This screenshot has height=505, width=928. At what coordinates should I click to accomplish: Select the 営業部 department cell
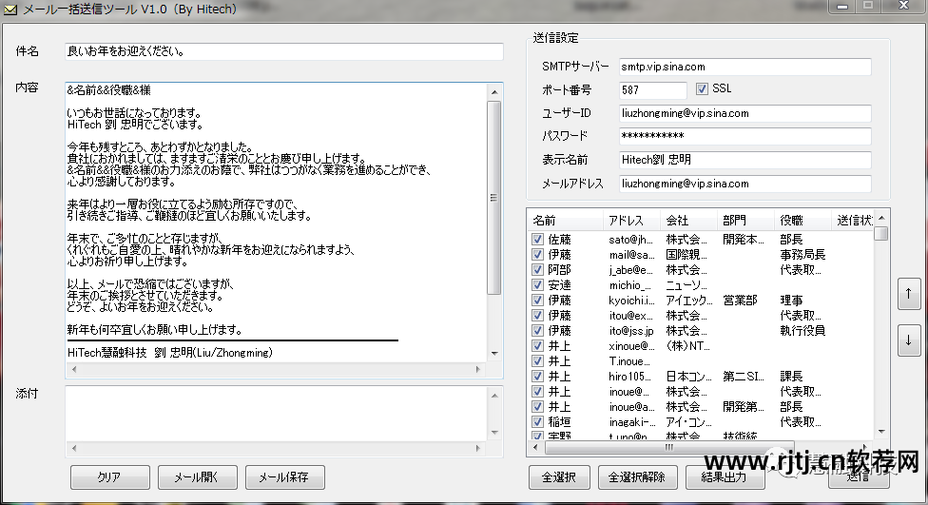(x=740, y=301)
